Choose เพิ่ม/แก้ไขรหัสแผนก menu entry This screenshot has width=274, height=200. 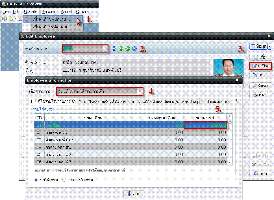53,27
